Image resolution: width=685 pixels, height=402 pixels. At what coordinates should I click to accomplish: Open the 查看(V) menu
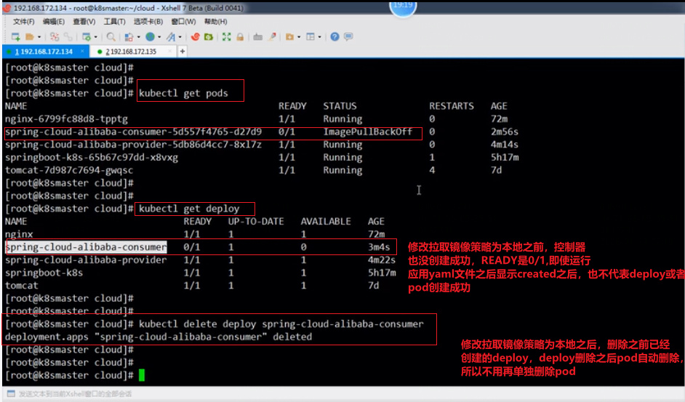click(84, 21)
